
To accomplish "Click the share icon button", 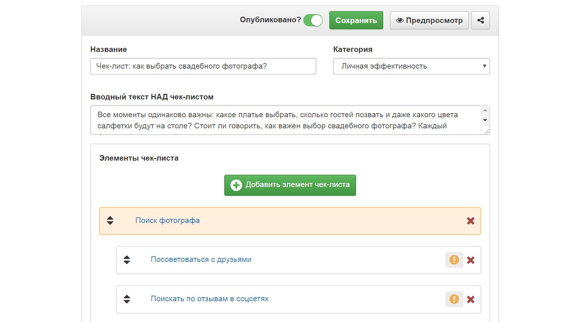I will pyautogui.click(x=480, y=20).
